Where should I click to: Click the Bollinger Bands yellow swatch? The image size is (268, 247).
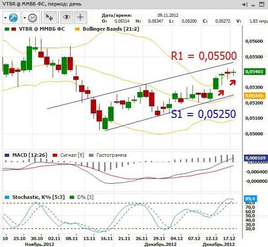[77, 29]
